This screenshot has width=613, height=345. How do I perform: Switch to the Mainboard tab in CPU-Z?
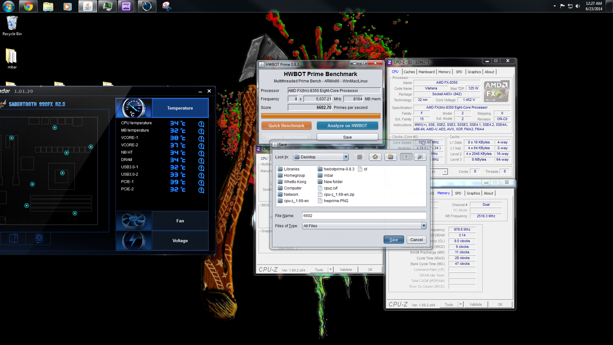tap(427, 72)
